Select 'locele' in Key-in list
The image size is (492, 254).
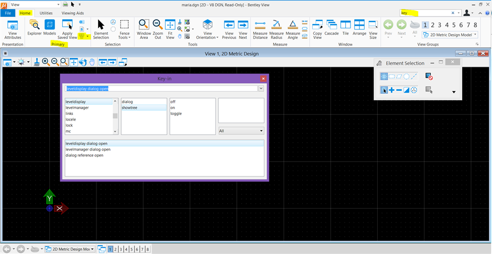tap(71, 120)
